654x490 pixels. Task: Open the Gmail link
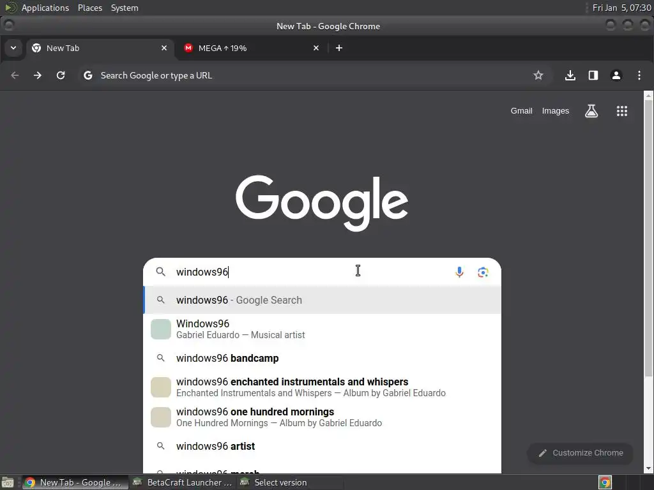pyautogui.click(x=521, y=111)
